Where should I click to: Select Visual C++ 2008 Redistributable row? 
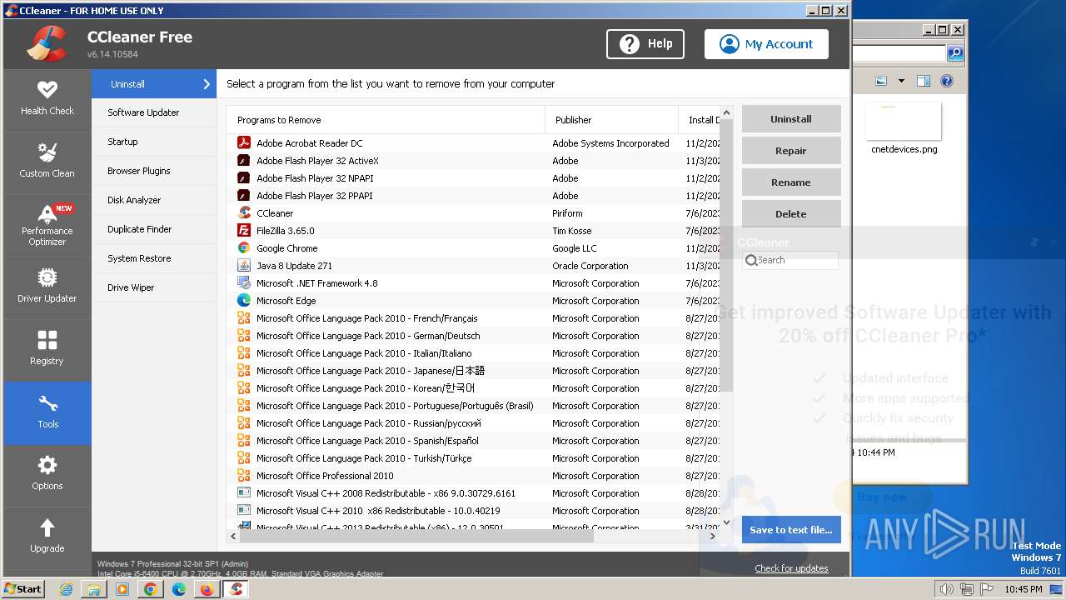pyautogui.click(x=474, y=493)
